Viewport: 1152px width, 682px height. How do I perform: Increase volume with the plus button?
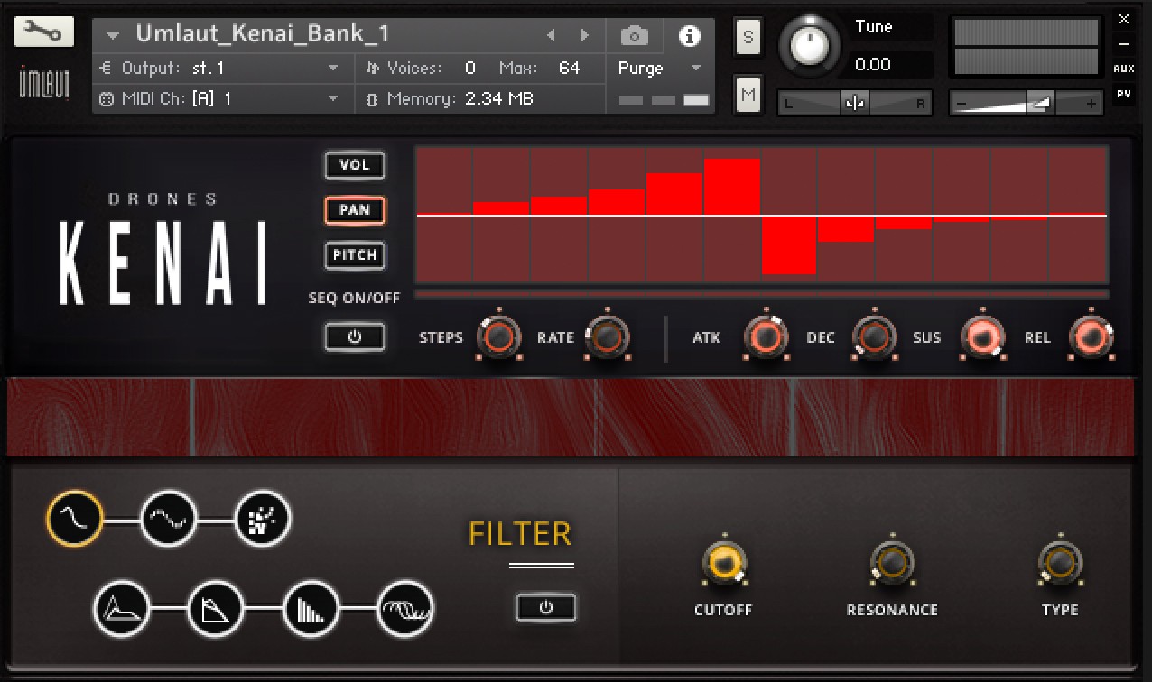point(1092,104)
